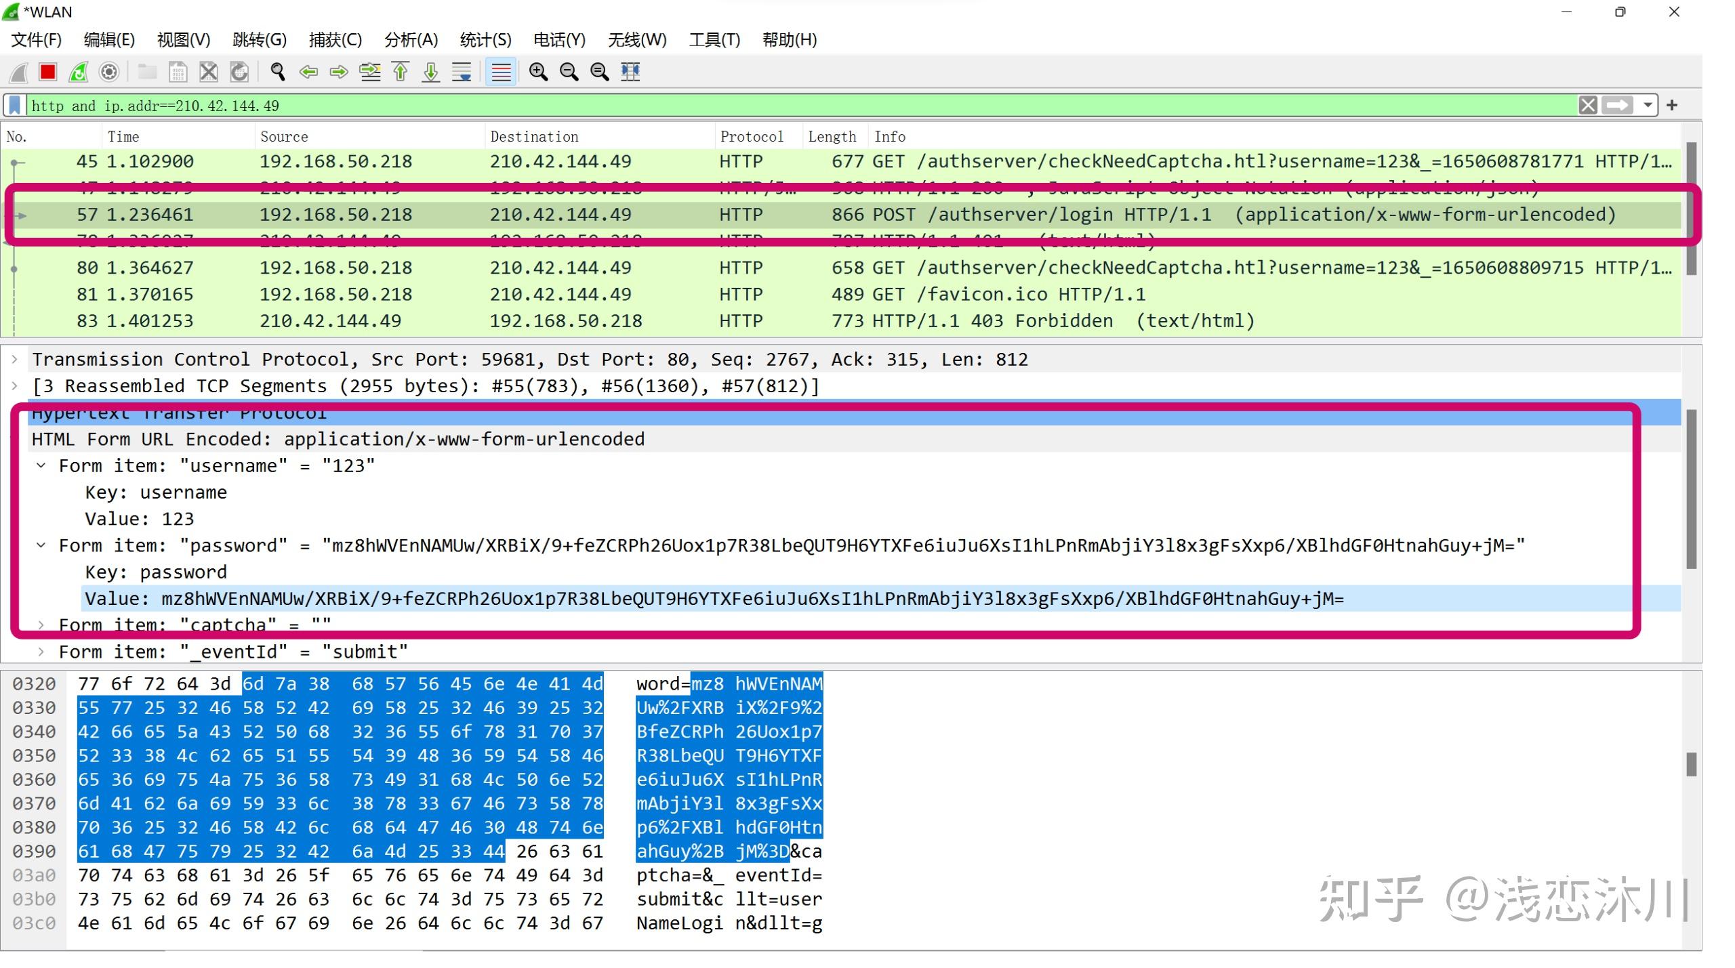This screenshot has height=968, width=1735.
Task: Expand the captcha form item
Action: pyautogui.click(x=42, y=624)
